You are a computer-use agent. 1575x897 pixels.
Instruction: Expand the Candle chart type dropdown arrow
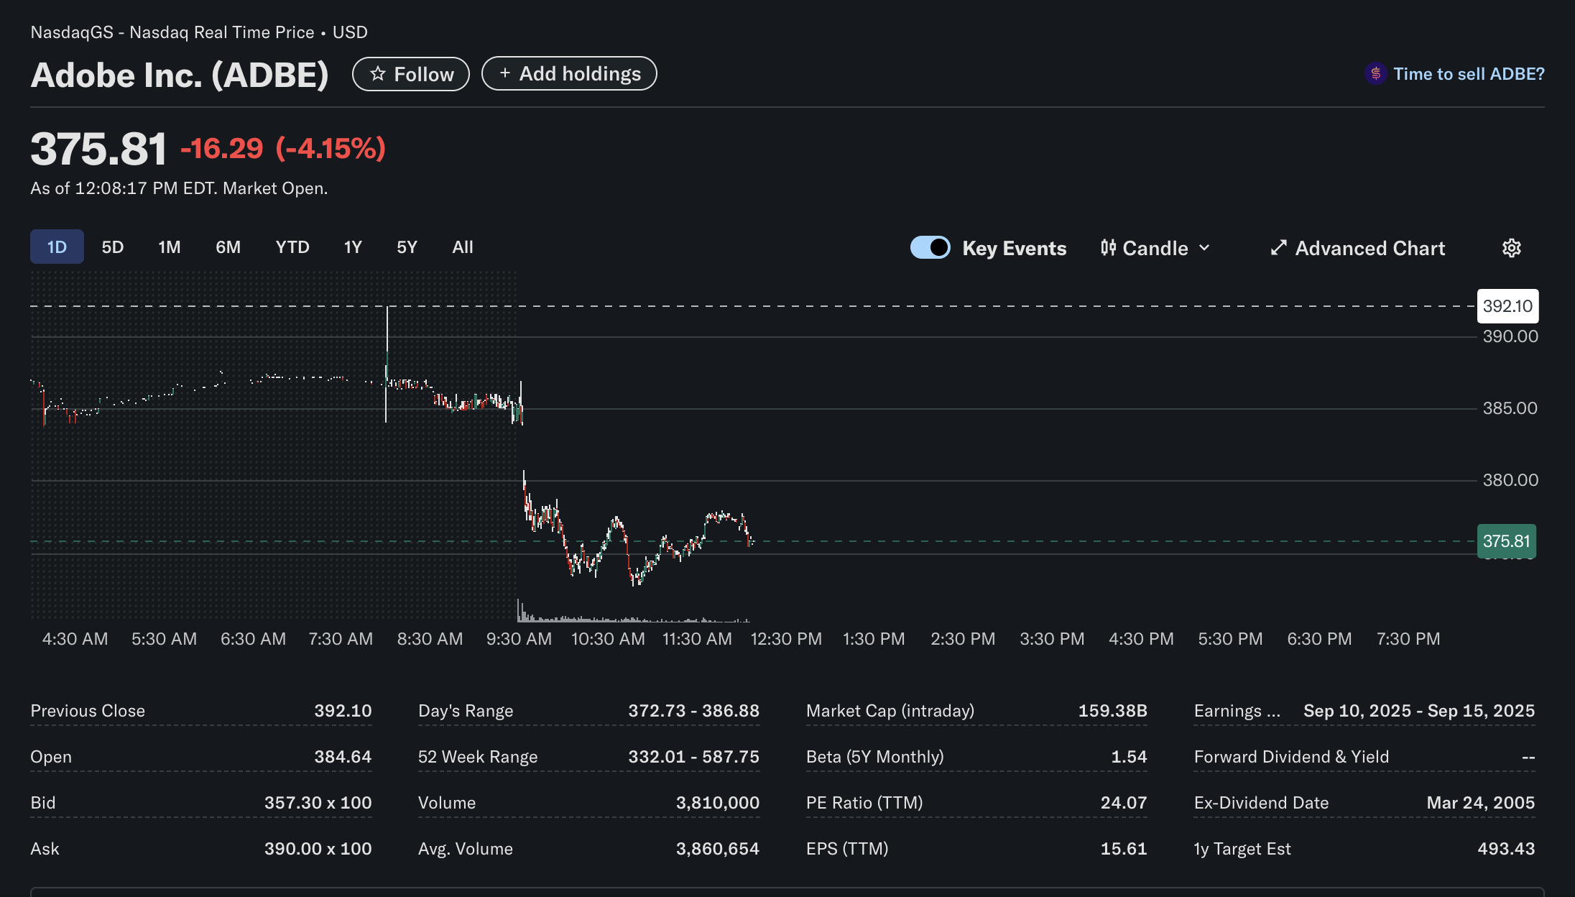click(x=1205, y=248)
